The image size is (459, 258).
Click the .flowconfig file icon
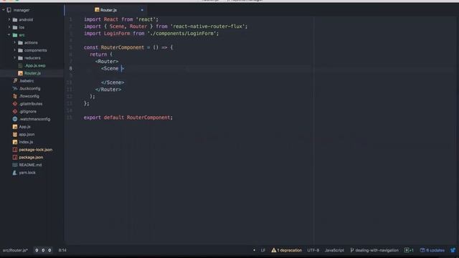point(15,96)
